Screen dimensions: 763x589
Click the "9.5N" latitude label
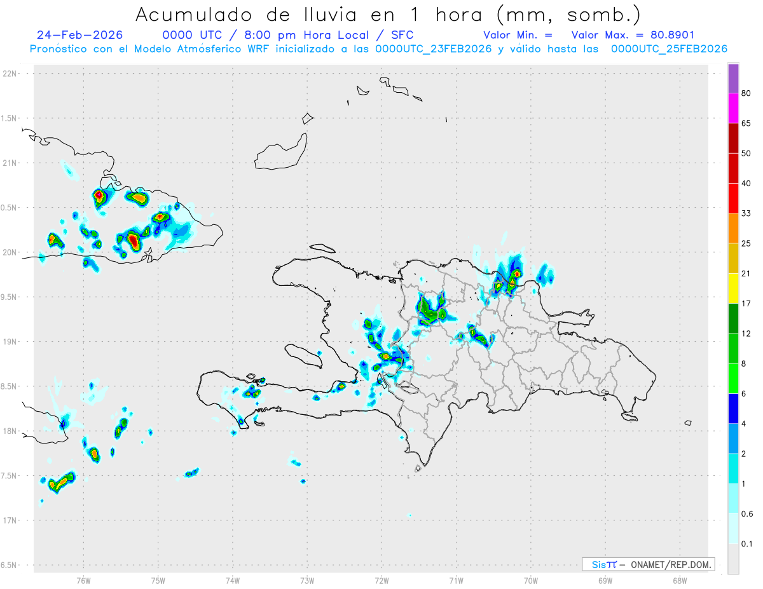tap(10, 297)
